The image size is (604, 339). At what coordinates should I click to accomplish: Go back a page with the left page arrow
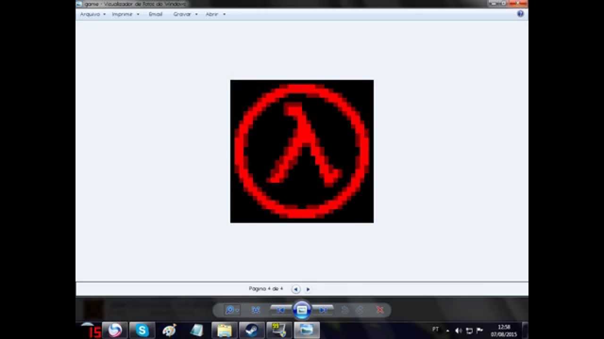(x=296, y=289)
